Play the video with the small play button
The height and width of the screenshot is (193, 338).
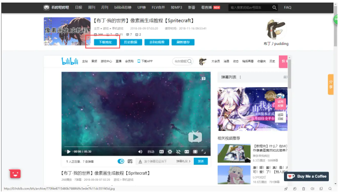[68, 152]
